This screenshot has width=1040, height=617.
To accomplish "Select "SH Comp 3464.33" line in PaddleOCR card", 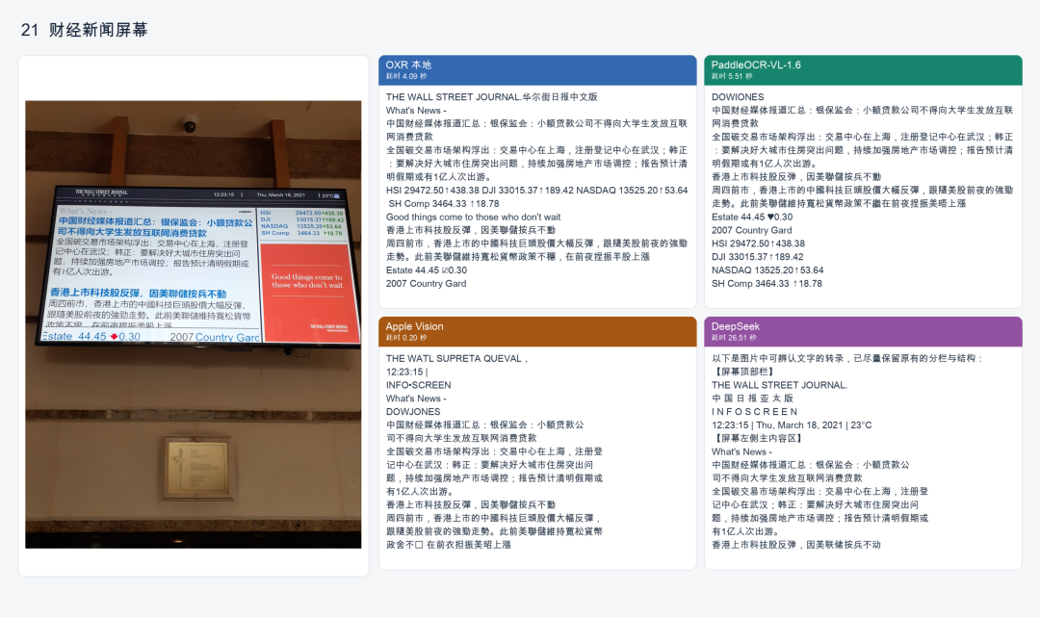I will click(x=767, y=284).
